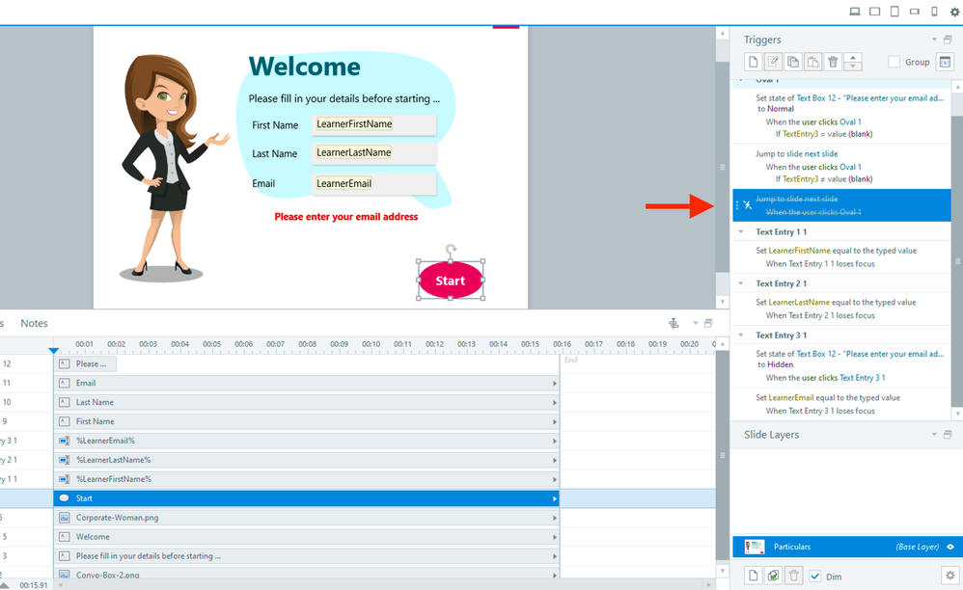Collapse Text Entry 2 1 trigger group

741,283
